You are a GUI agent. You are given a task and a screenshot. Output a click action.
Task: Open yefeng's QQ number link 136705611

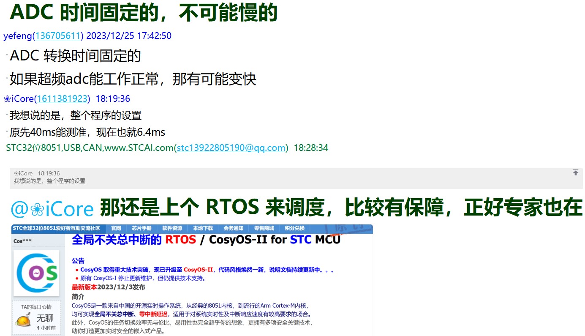[57, 36]
